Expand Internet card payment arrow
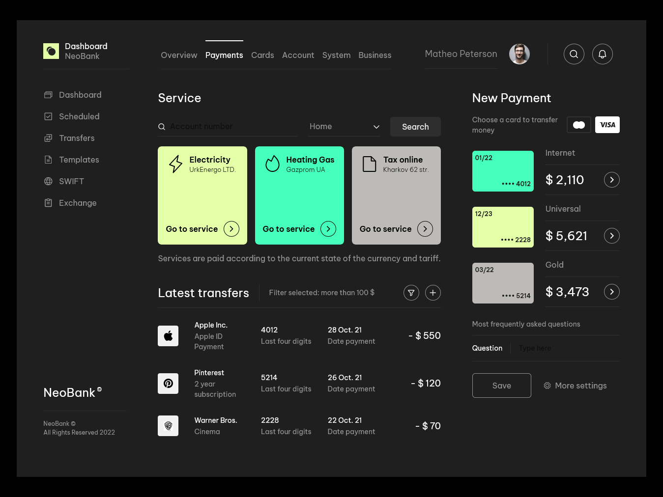 click(611, 180)
